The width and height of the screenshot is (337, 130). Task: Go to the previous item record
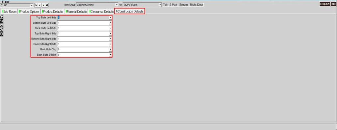(x=40, y=5)
